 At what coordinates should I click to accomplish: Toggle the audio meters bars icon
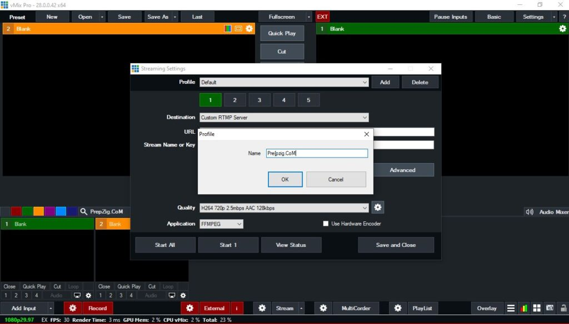[x=523, y=308]
